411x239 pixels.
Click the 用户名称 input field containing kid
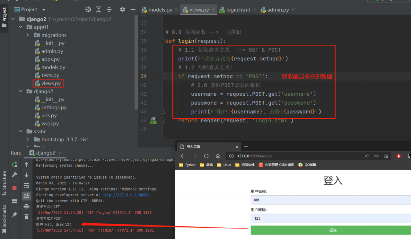pyautogui.click(x=331, y=200)
